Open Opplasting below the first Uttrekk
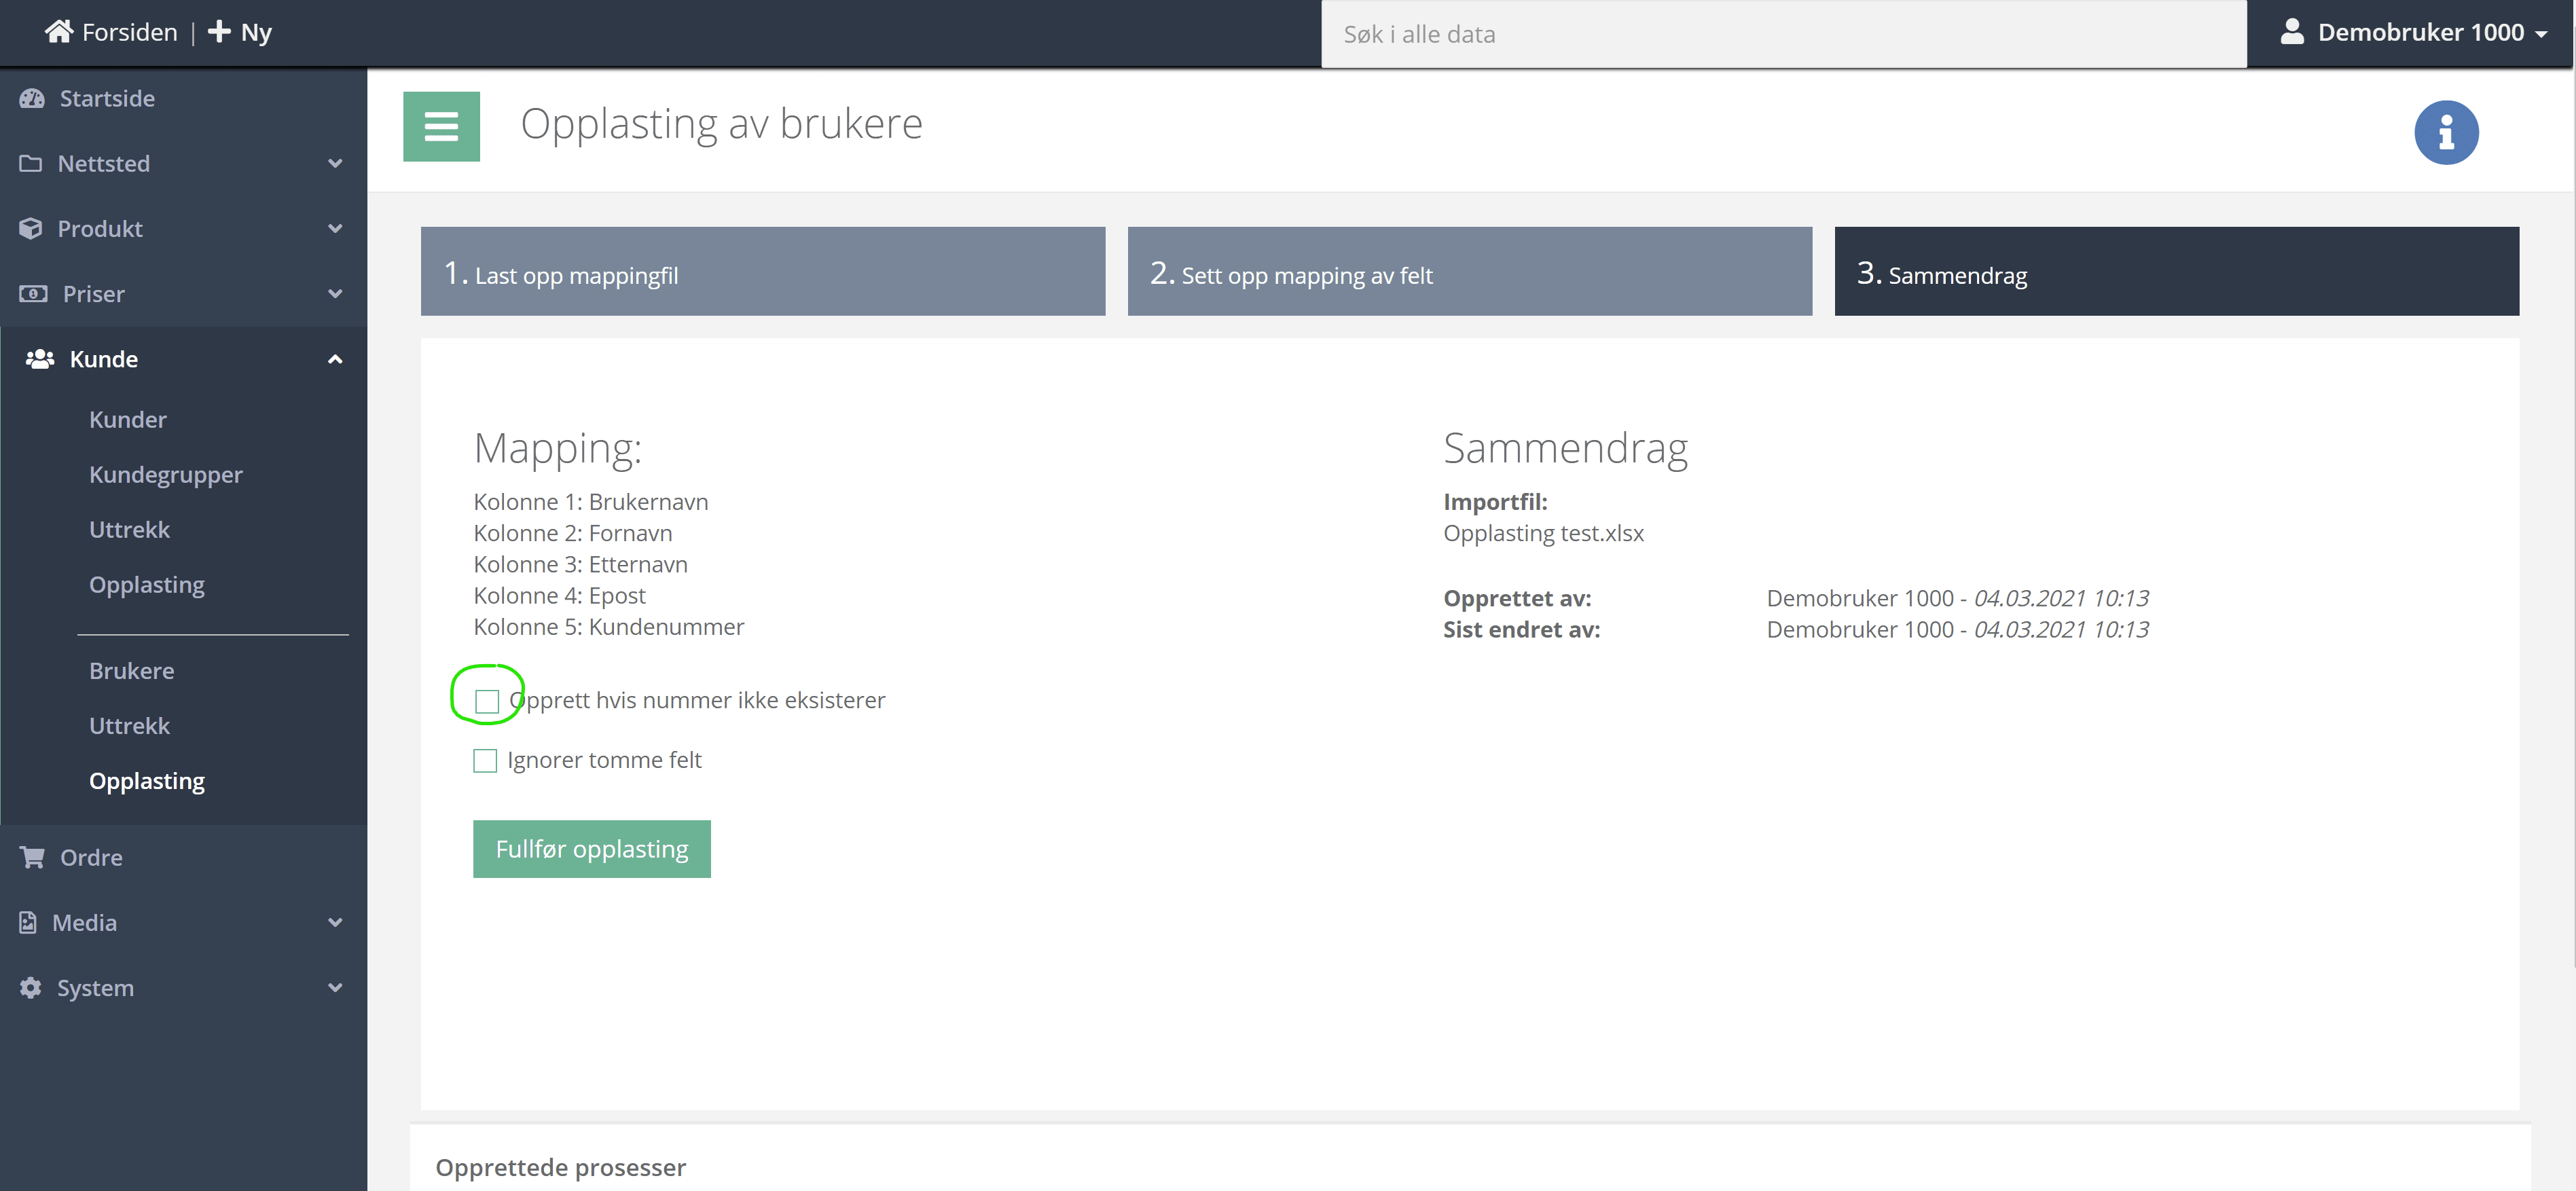 (x=147, y=585)
